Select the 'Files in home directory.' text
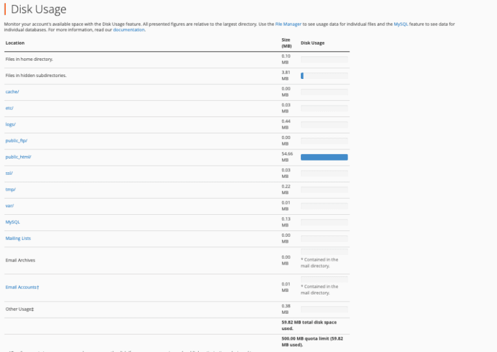The height and width of the screenshot is (352, 497). pyautogui.click(x=29, y=60)
